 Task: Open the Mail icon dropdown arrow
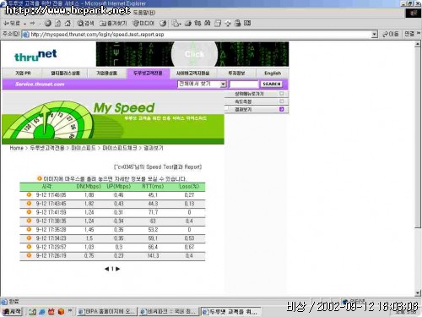(x=181, y=24)
